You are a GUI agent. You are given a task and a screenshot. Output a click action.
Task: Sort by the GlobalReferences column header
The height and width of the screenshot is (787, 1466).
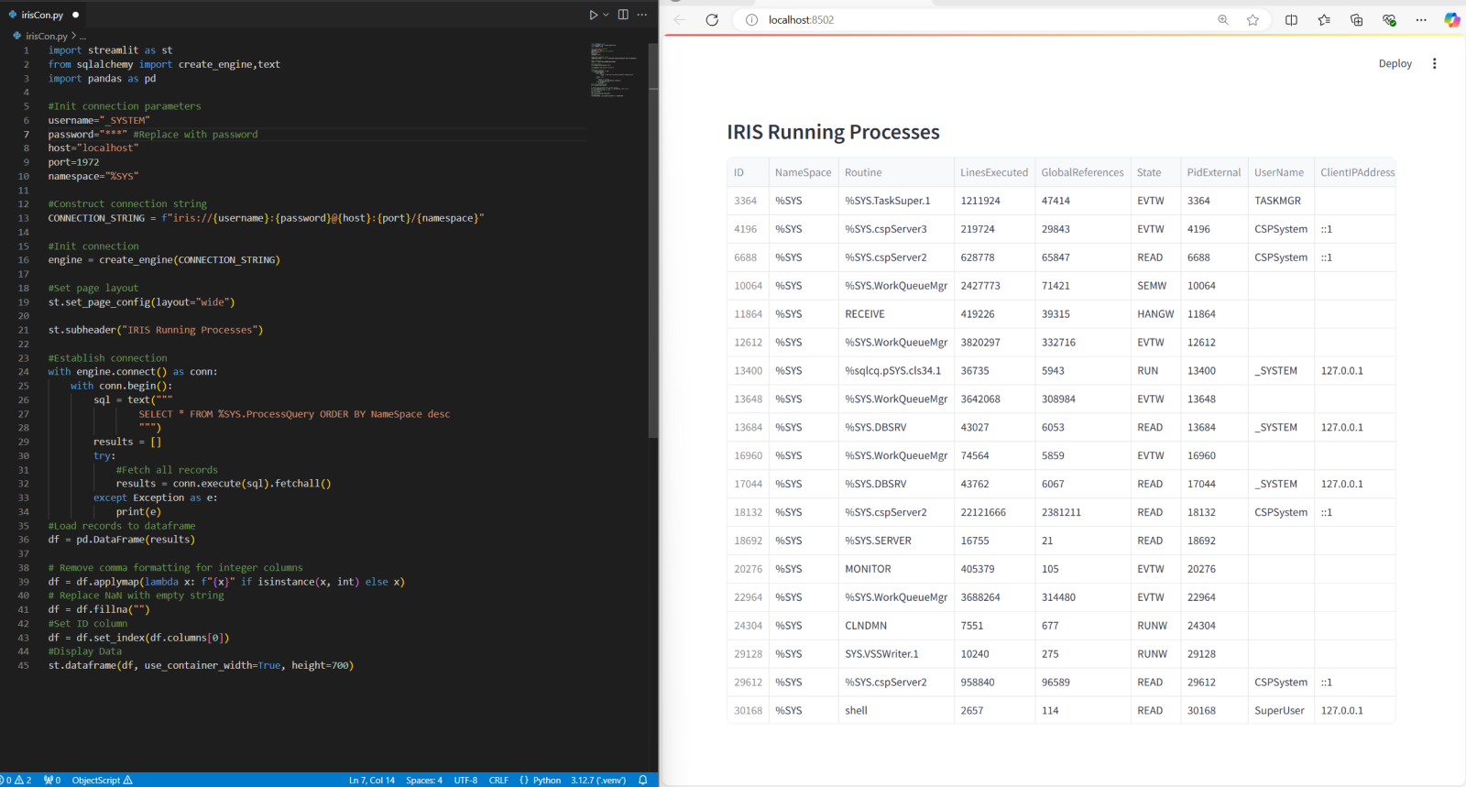(1083, 172)
